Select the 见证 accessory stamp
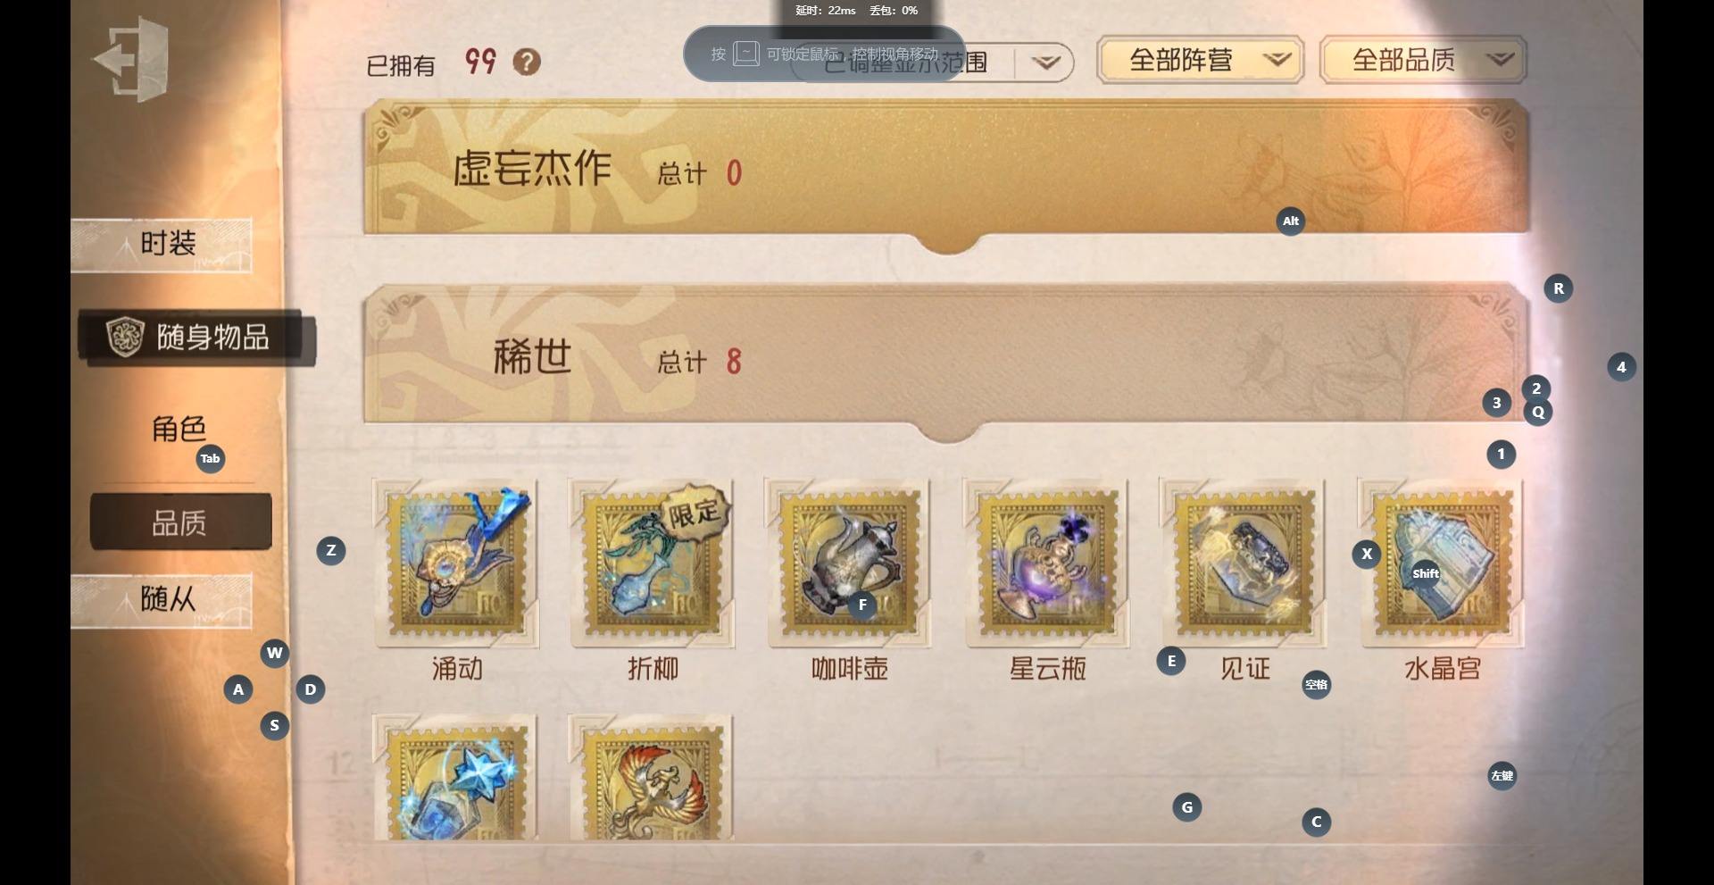The height and width of the screenshot is (885, 1714). [x=1244, y=564]
